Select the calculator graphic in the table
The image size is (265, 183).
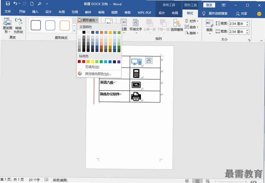click(x=136, y=73)
